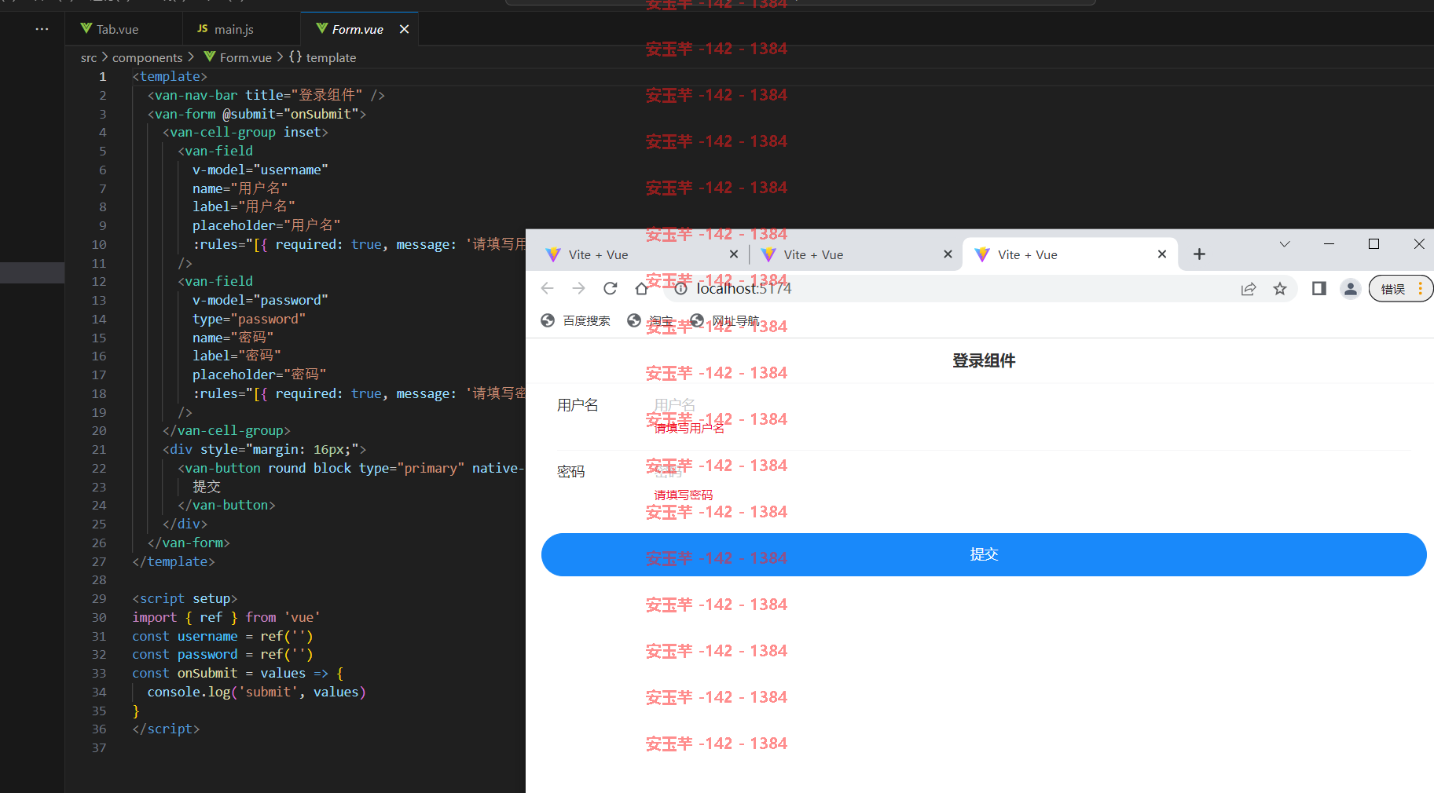Image resolution: width=1434 pixels, height=793 pixels.
Task: Open the 网址导航 bookmark
Action: tap(724, 320)
